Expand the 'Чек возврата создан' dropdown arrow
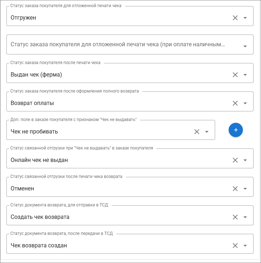This screenshot has height=263, width=261. tap(245, 246)
